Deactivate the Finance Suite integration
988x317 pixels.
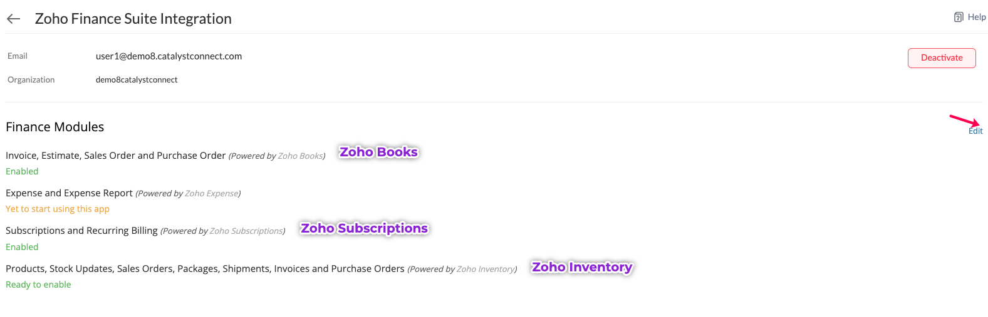pyautogui.click(x=942, y=58)
